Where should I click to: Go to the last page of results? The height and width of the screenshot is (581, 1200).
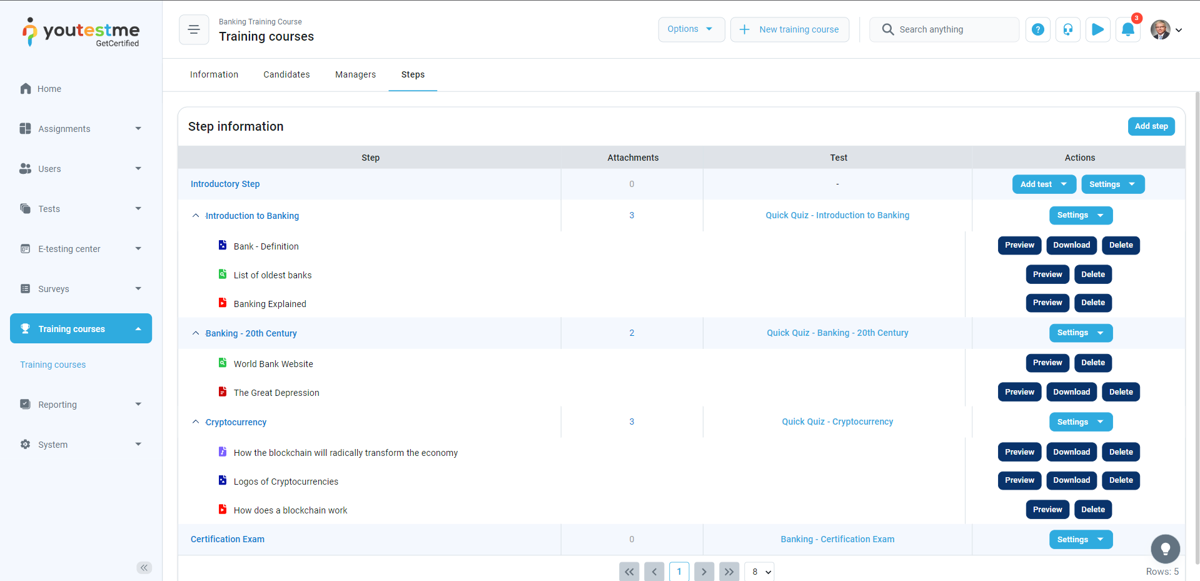(x=729, y=572)
